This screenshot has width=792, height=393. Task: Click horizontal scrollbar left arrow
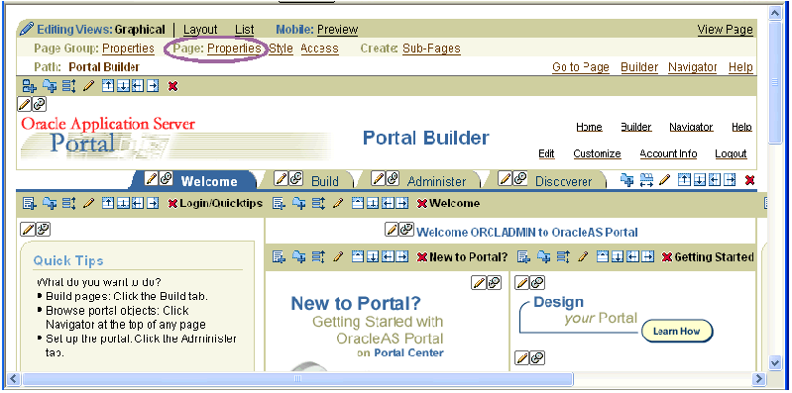[x=14, y=378]
